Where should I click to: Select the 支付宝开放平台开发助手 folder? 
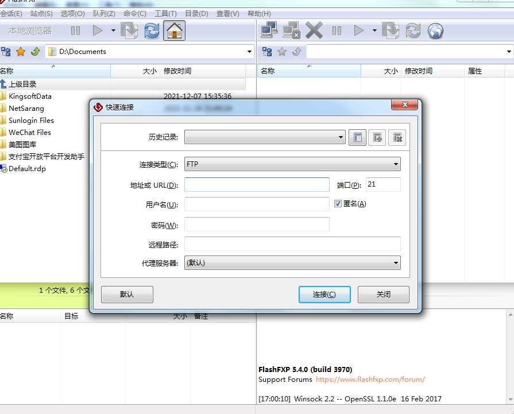[x=46, y=157]
